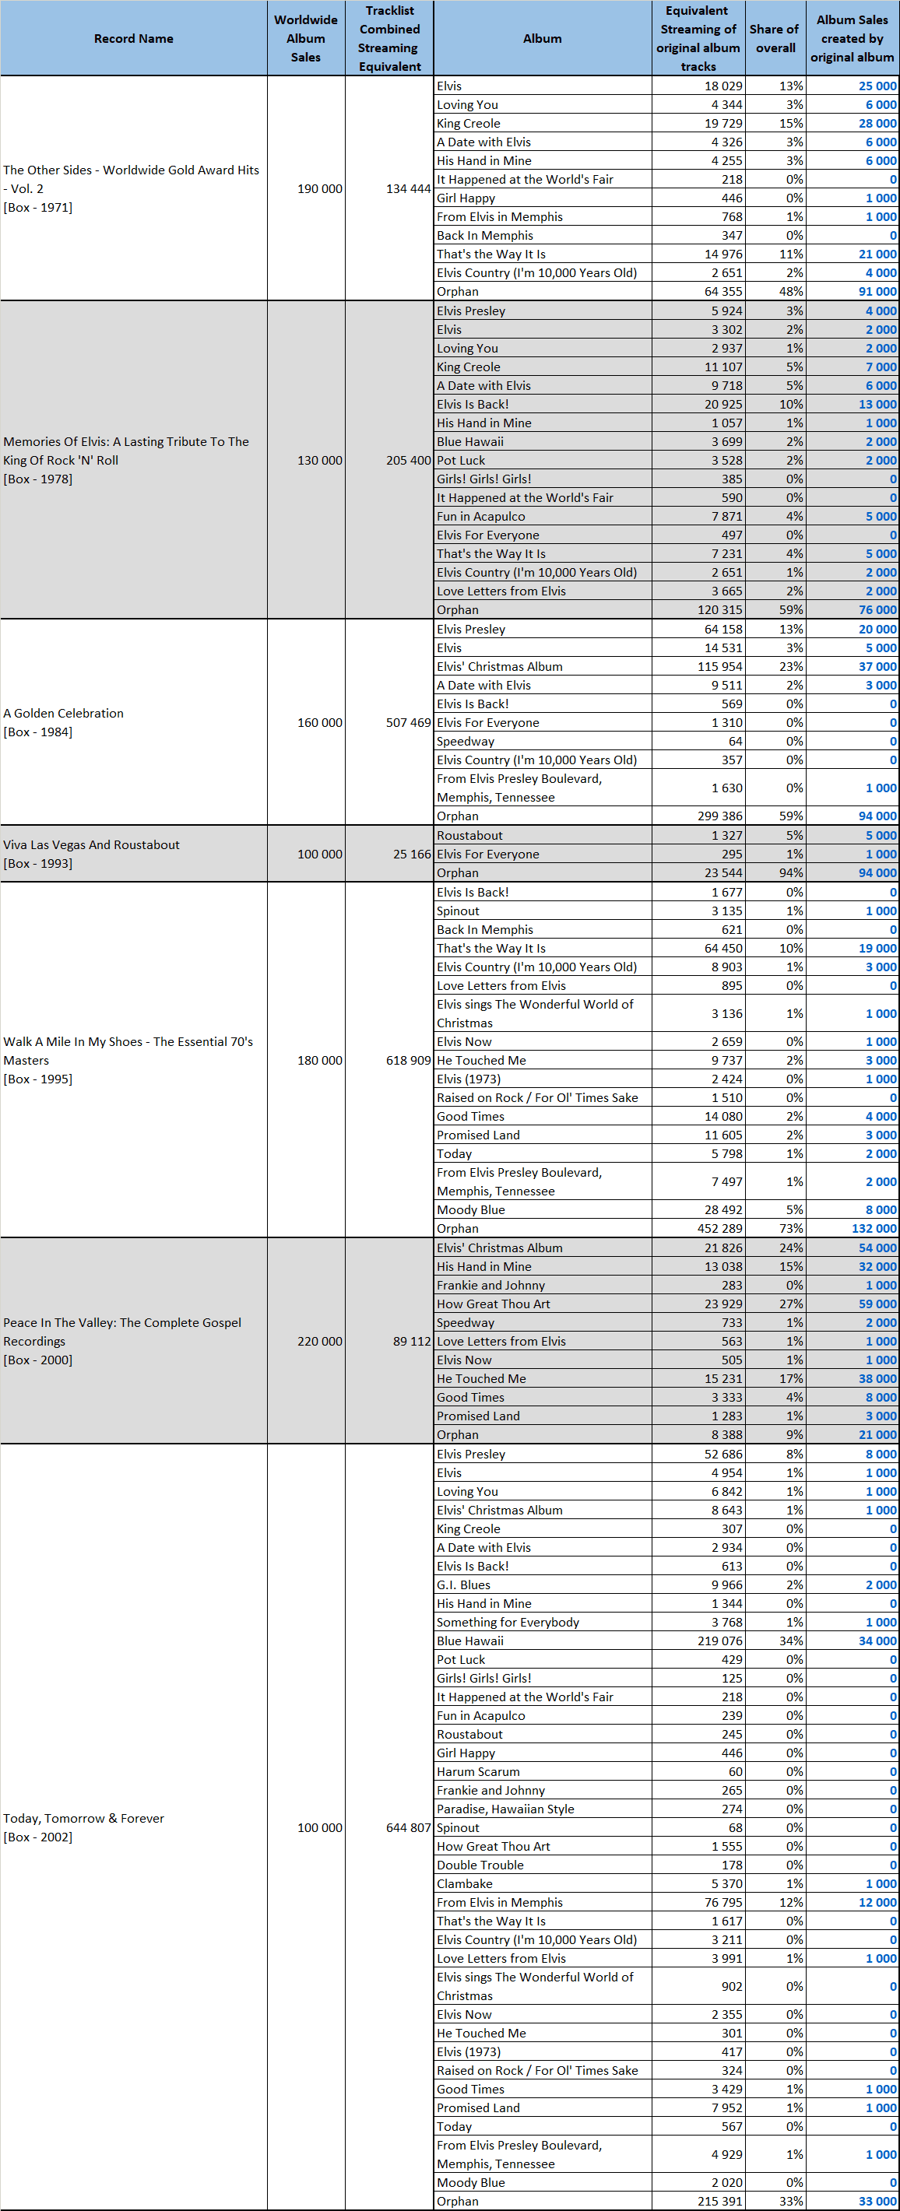The width and height of the screenshot is (900, 2211).
Task: Select the 54 000 album sales value
Action: click(852, 1248)
